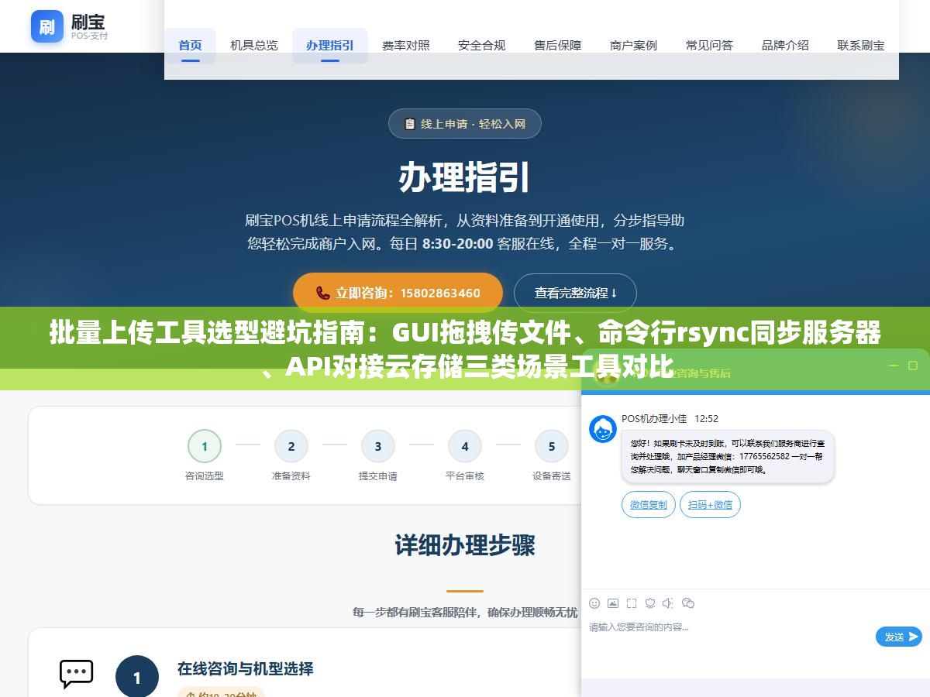Open the 品牌介绍 menu item
This screenshot has width=930, height=697.
(x=786, y=45)
